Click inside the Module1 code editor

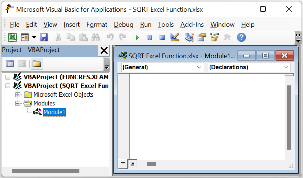tap(207, 117)
